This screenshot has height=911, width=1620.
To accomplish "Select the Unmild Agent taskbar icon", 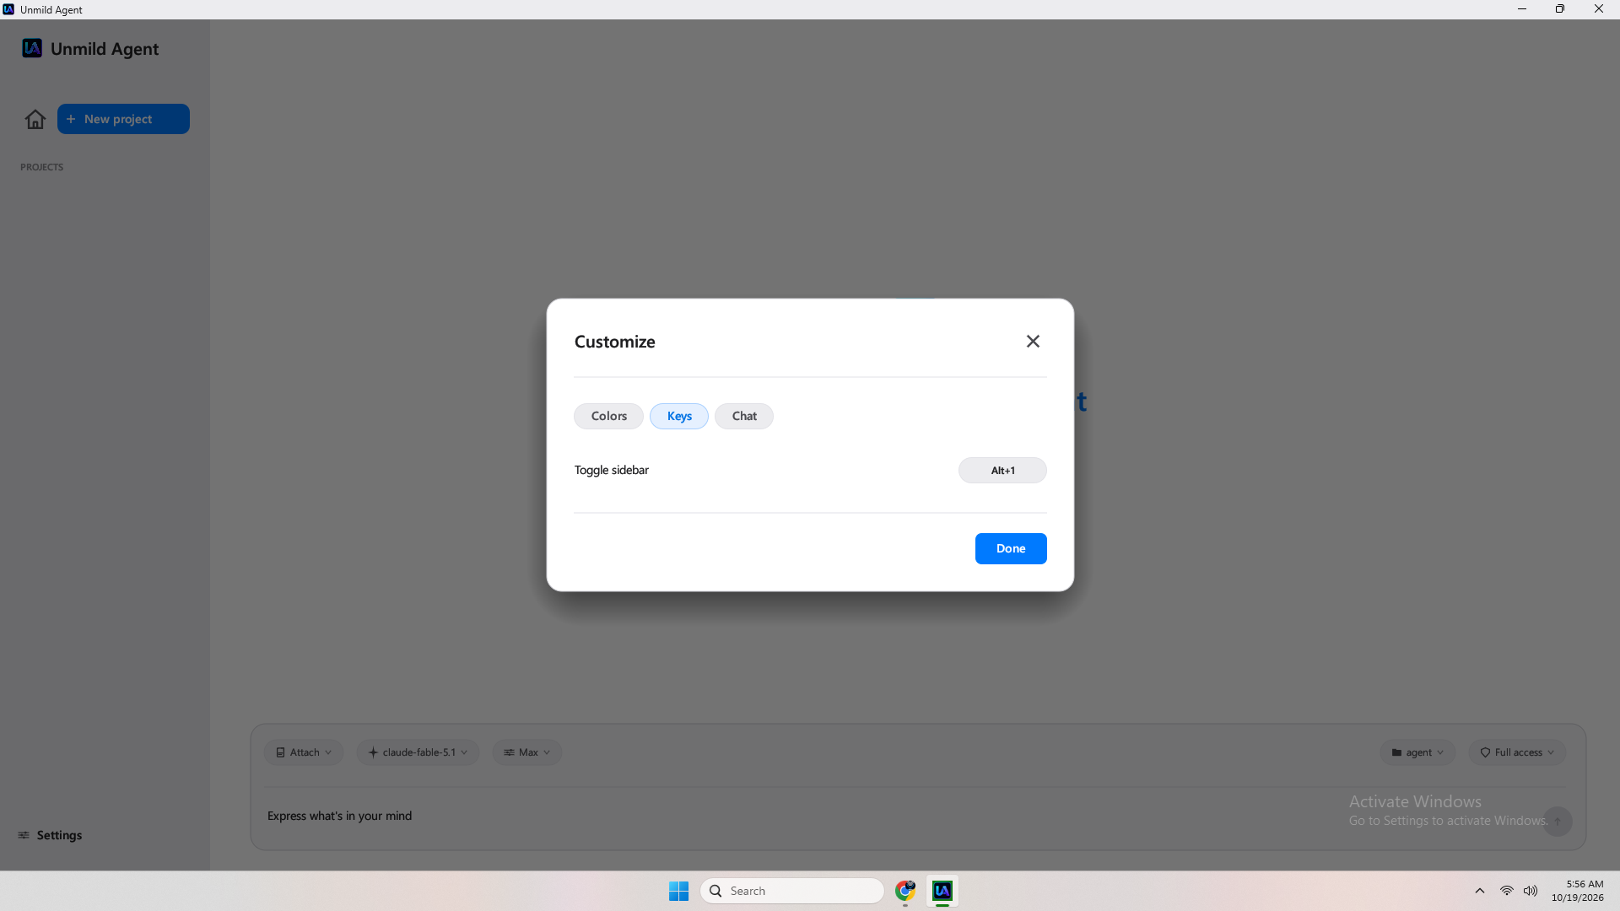I will click(942, 891).
